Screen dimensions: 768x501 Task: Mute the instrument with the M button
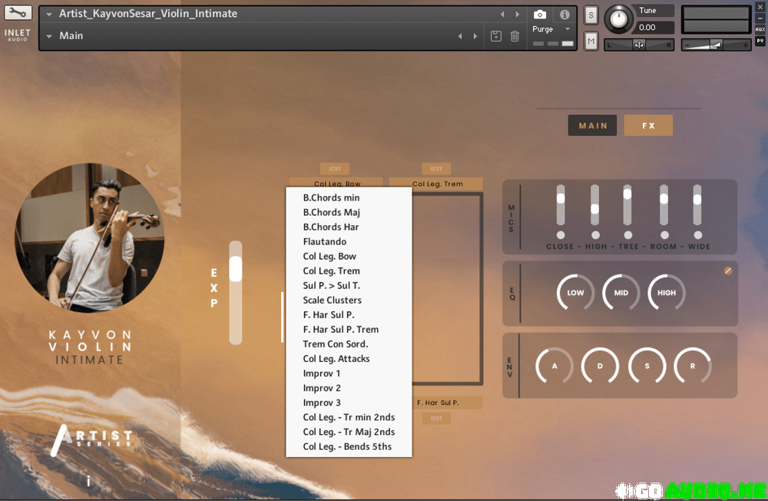(x=591, y=41)
